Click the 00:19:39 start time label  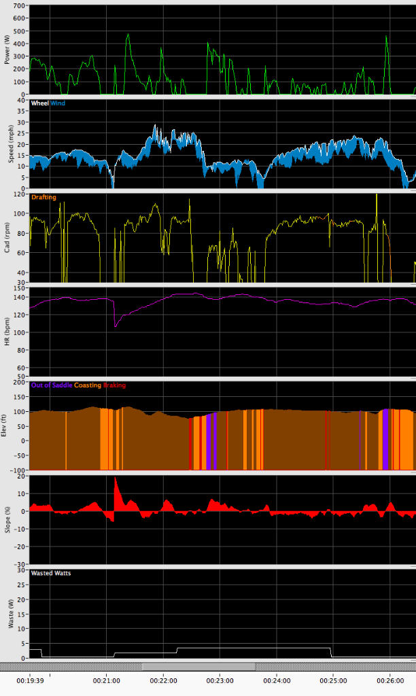(x=31, y=680)
